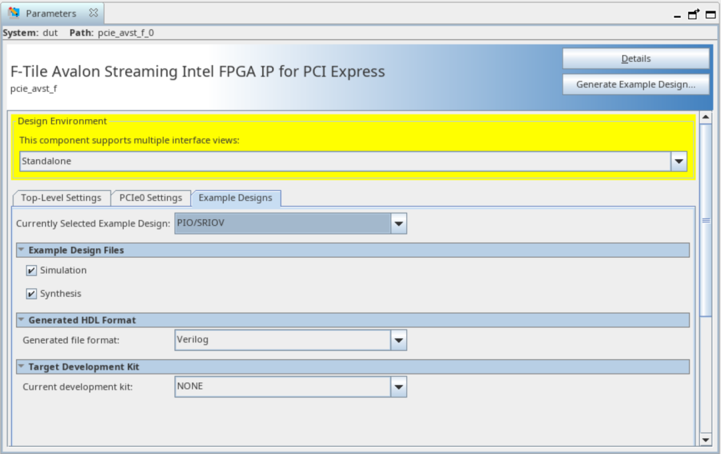Click Generate Example Design button
This screenshot has width=721, height=454.
coord(636,84)
